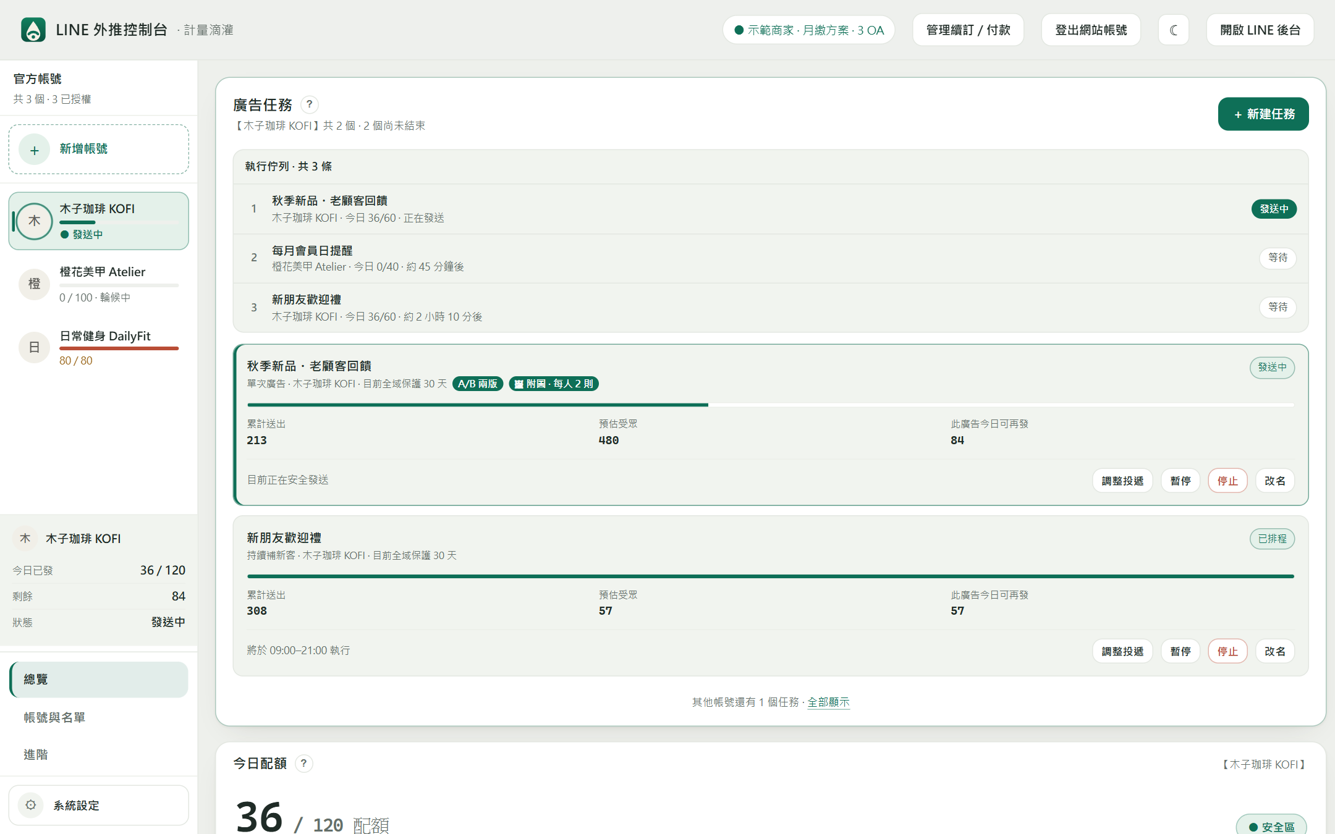
Task: Click the 累計送出 308 value
Action: coord(257,611)
